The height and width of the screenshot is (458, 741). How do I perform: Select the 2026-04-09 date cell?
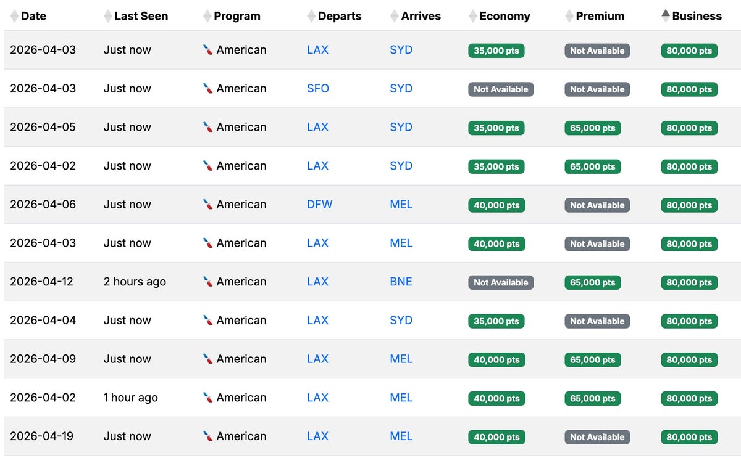[x=43, y=359]
